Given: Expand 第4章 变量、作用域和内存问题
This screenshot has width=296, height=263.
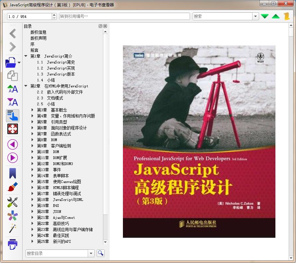Looking at the screenshot, I should click(x=33, y=116).
